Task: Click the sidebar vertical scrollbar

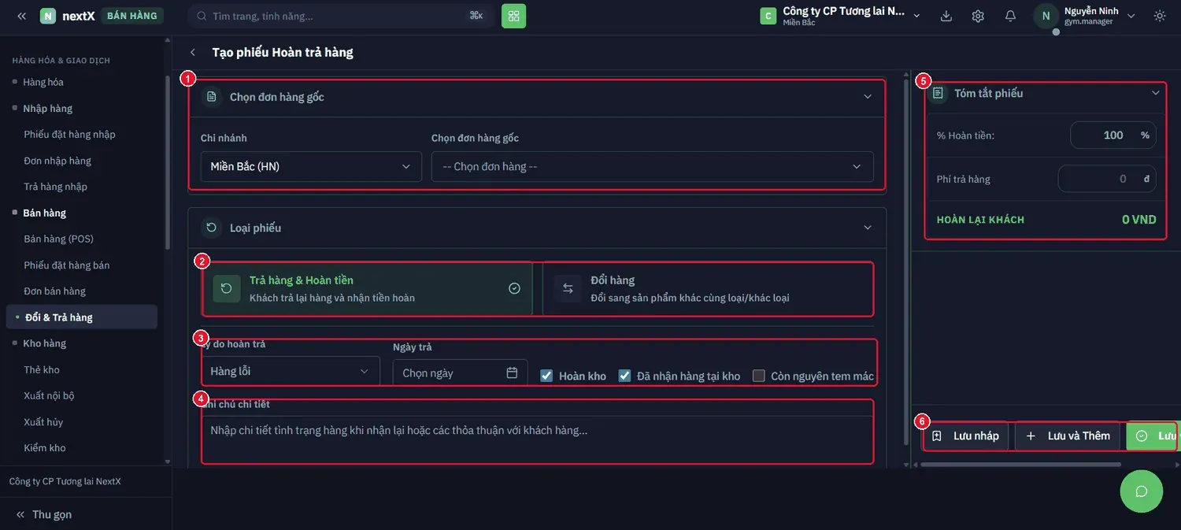Action: pos(167,163)
